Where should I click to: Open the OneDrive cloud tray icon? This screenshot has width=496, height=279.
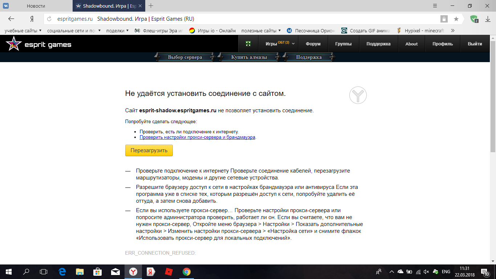tap(401, 271)
